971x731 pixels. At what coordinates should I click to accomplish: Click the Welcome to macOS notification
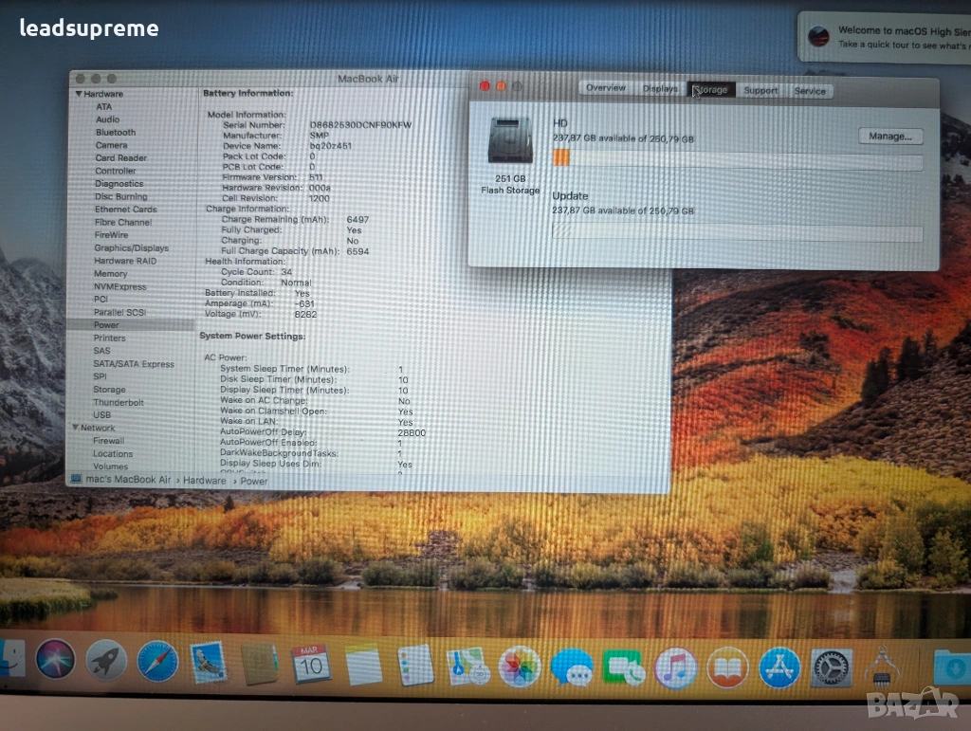(x=887, y=37)
